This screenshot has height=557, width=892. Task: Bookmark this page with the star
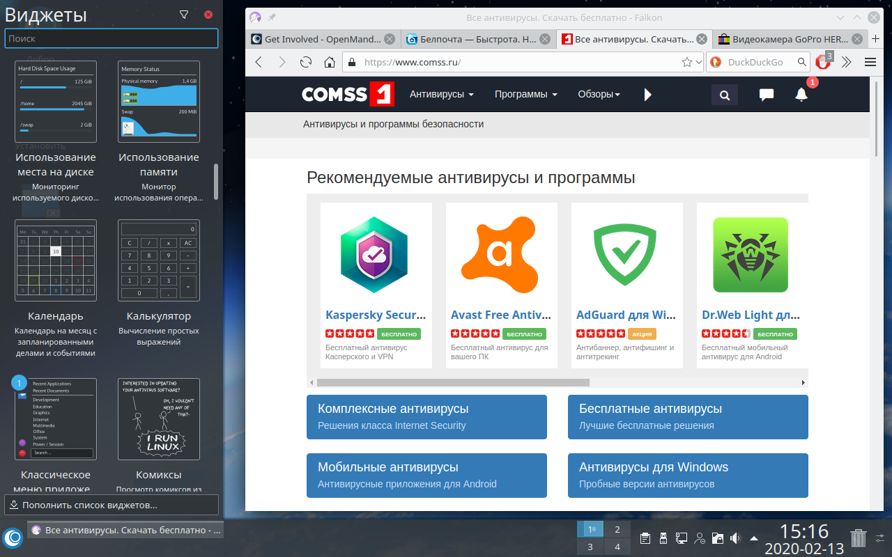pyautogui.click(x=687, y=62)
